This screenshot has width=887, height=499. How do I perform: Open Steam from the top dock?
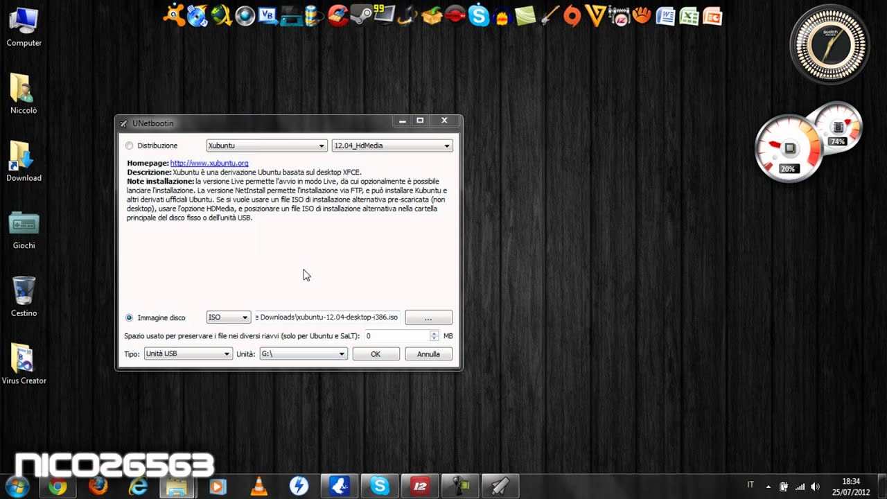point(362,15)
